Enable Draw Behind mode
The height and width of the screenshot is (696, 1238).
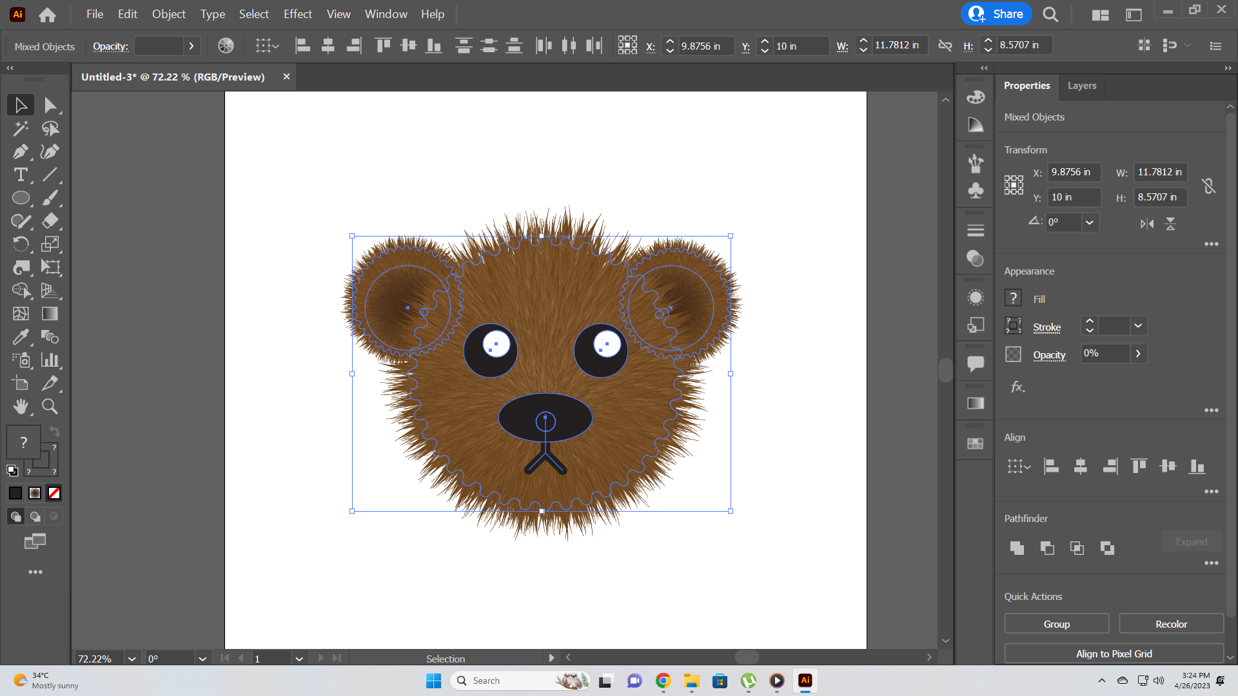pyautogui.click(x=35, y=516)
